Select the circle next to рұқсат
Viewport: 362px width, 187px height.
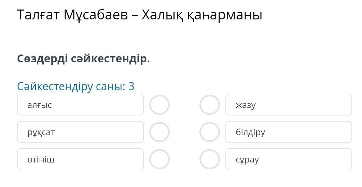tap(159, 132)
